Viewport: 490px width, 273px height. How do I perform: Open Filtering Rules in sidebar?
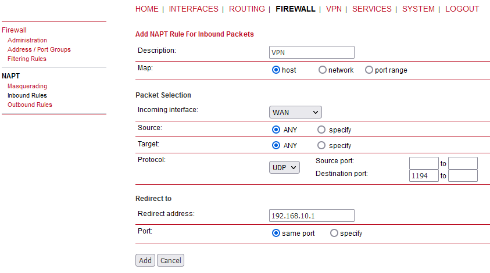pos(27,59)
